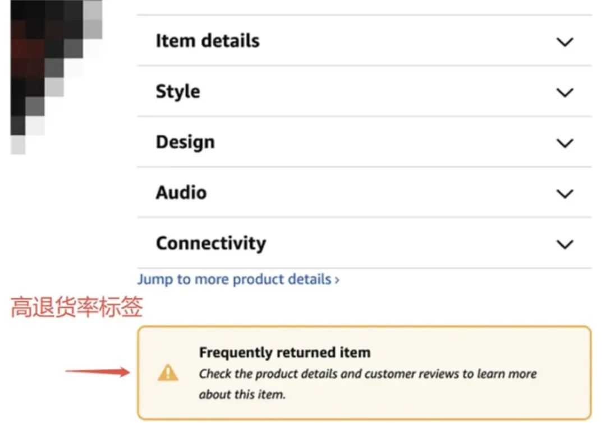
Task: Follow "Jump to more product details" link
Action: (235, 279)
